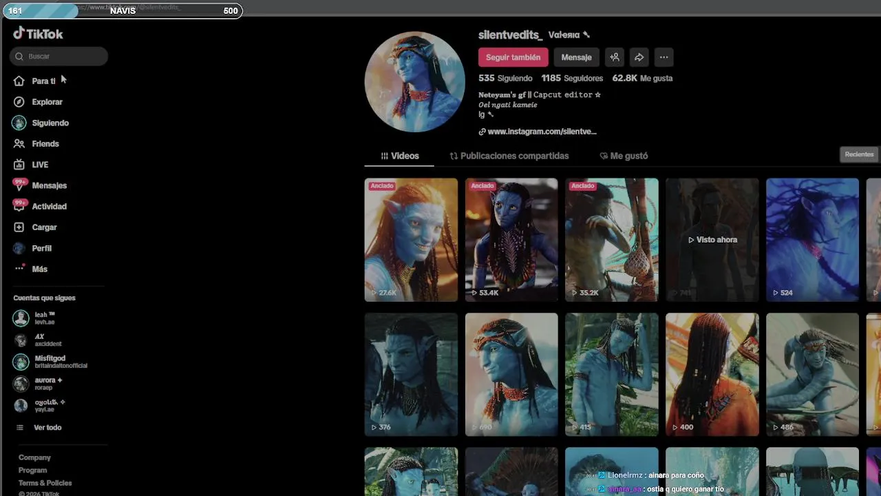881x496 pixels.
Task: Open the video with 486 views
Action: 812,375
